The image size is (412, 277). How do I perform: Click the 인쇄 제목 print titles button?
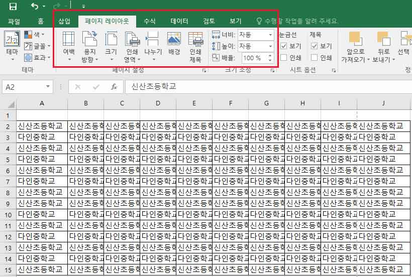click(x=195, y=47)
